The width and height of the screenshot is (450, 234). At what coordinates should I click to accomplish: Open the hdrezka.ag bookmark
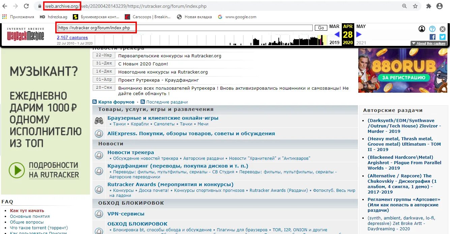pyautogui.click(x=53, y=17)
